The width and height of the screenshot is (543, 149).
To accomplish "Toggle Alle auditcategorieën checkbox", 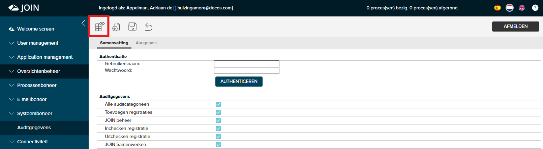I will pos(218,104).
